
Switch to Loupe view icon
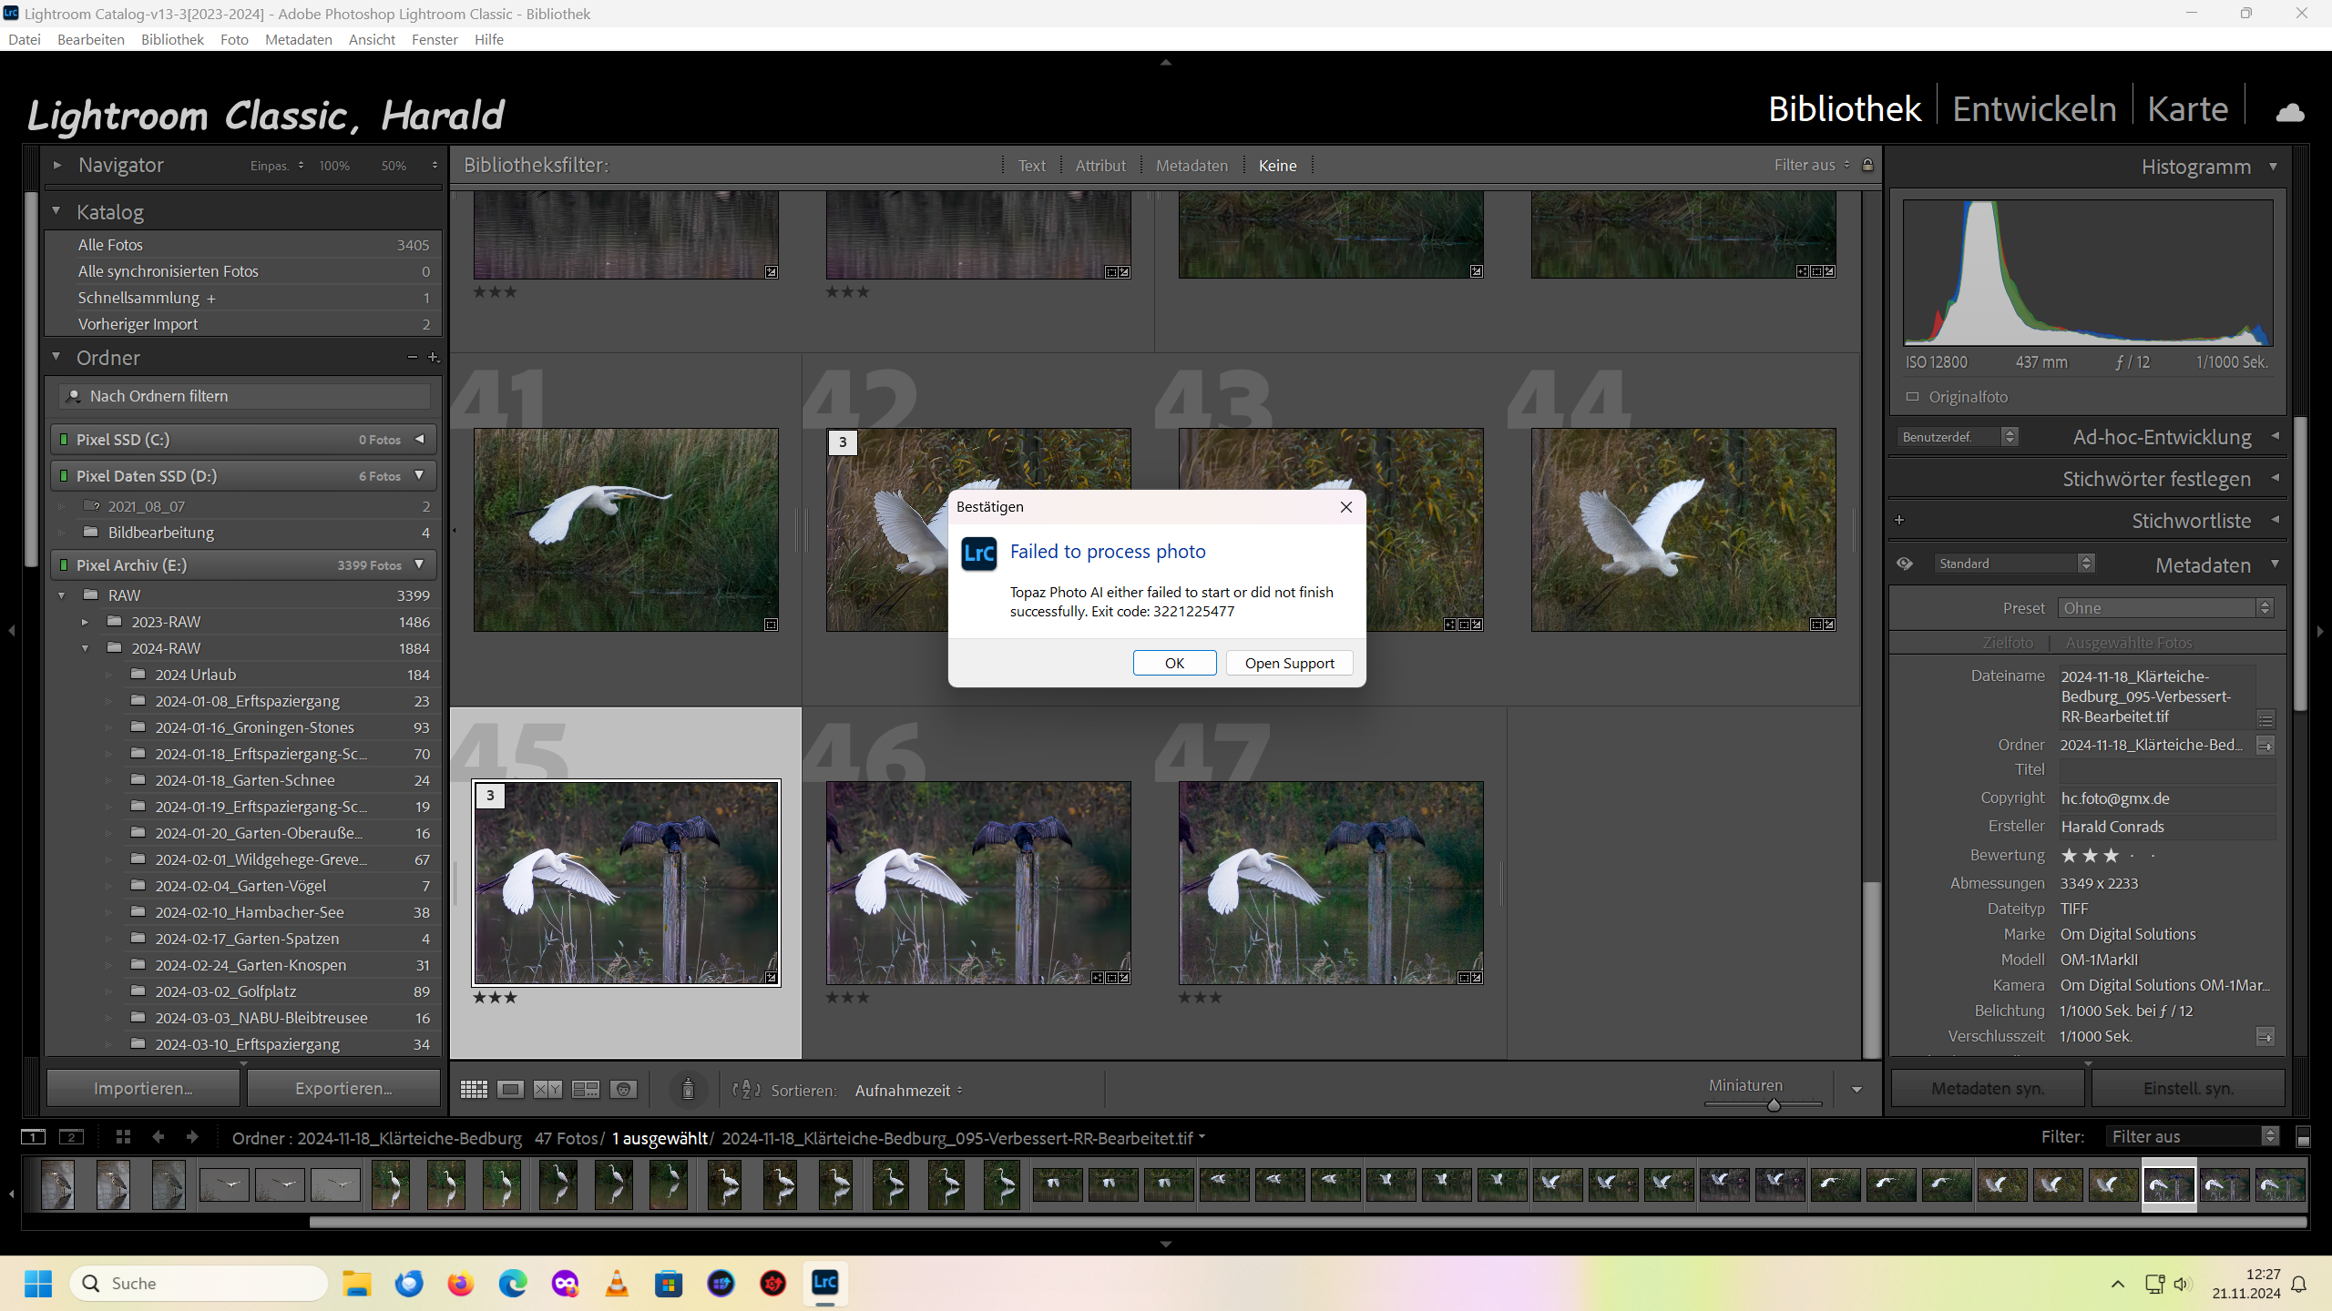(510, 1090)
